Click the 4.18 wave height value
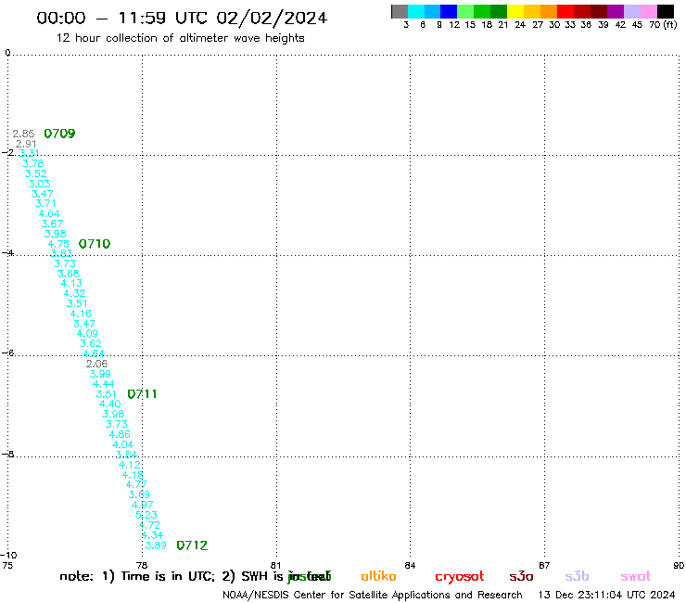Viewport: 686px width, 603px height. coord(133,475)
